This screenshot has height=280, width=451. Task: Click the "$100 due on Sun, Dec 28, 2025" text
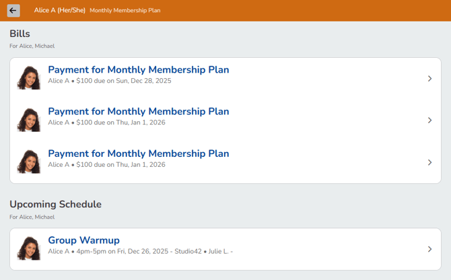pyautogui.click(x=124, y=81)
